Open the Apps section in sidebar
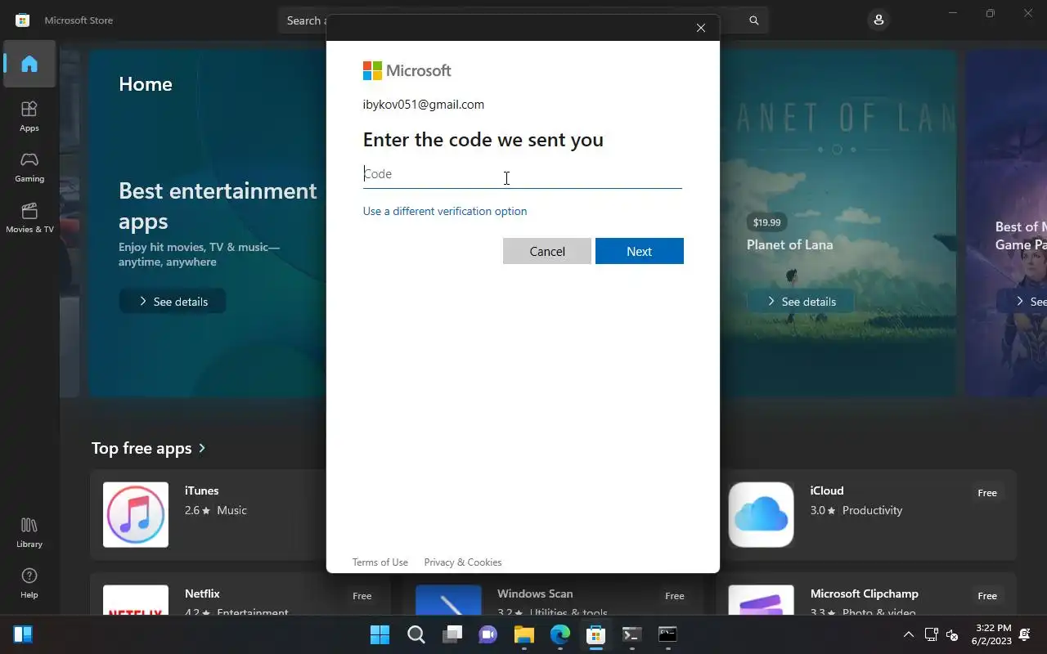The image size is (1047, 654). click(29, 116)
